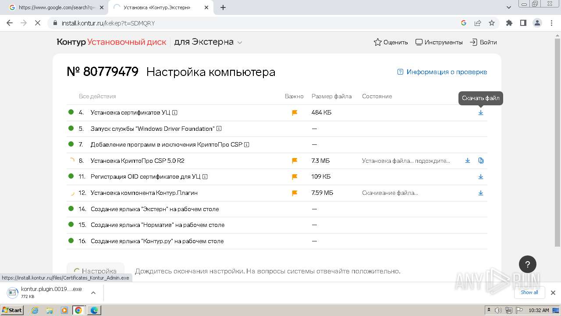Expand для Экстерна dropdown chevron
This screenshot has width=561, height=316.
click(x=240, y=43)
